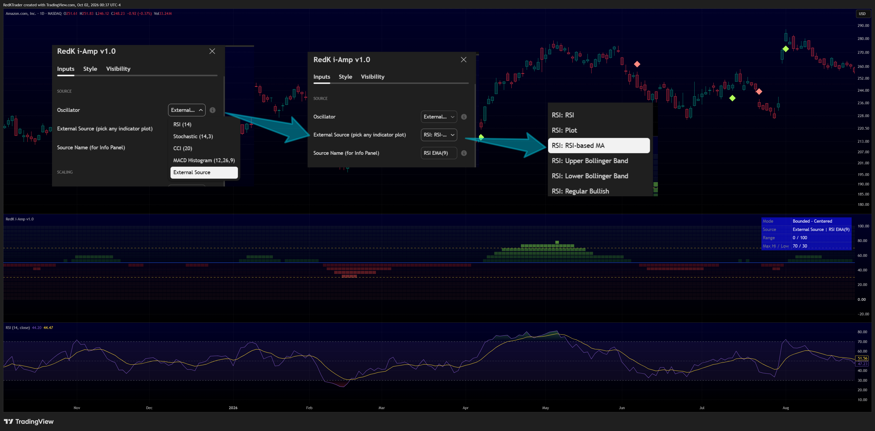Click the 2026 label on time axis
875x431 pixels.
[x=233, y=408]
